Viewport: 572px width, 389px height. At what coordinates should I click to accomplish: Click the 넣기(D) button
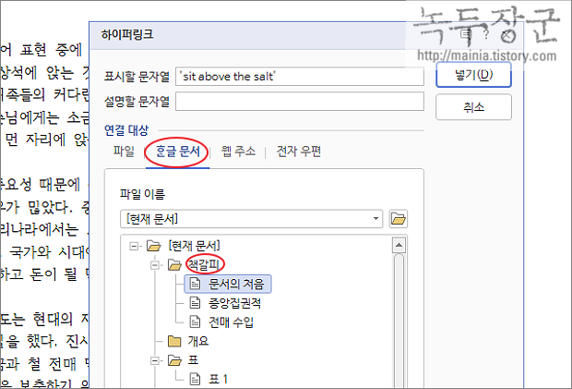tap(473, 75)
